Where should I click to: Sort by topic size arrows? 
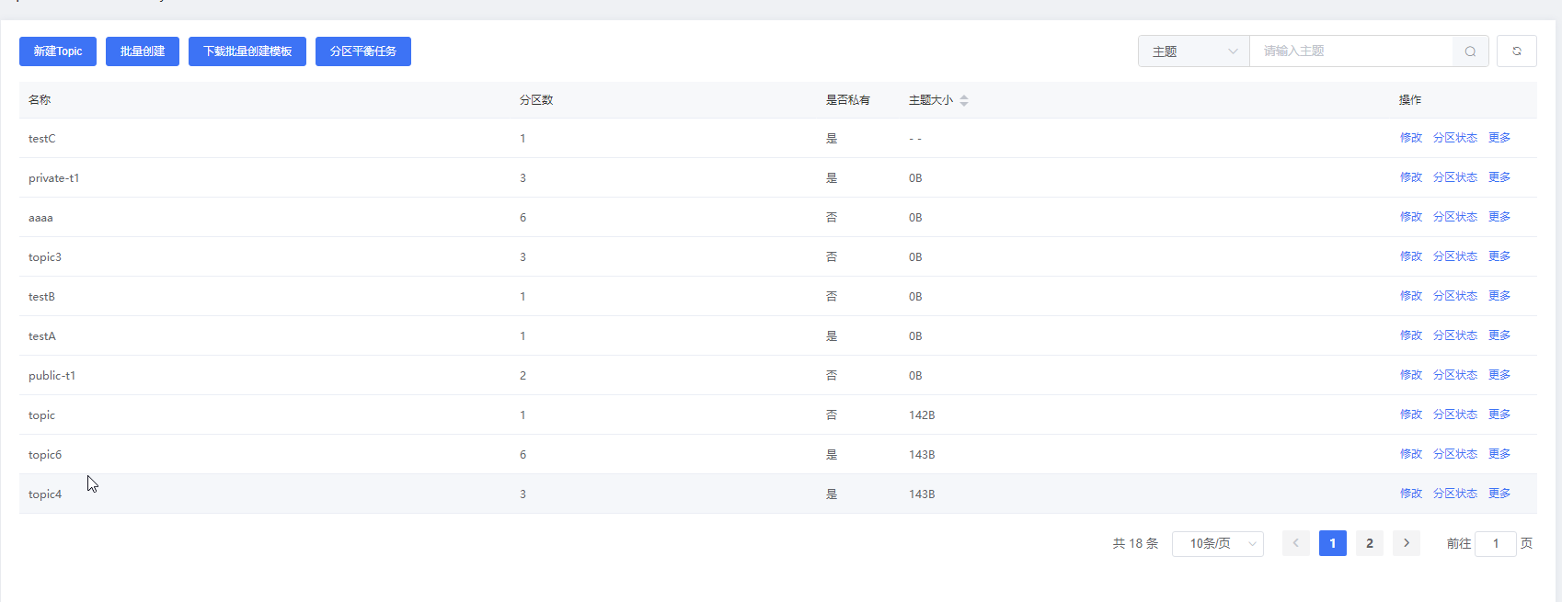point(964,100)
